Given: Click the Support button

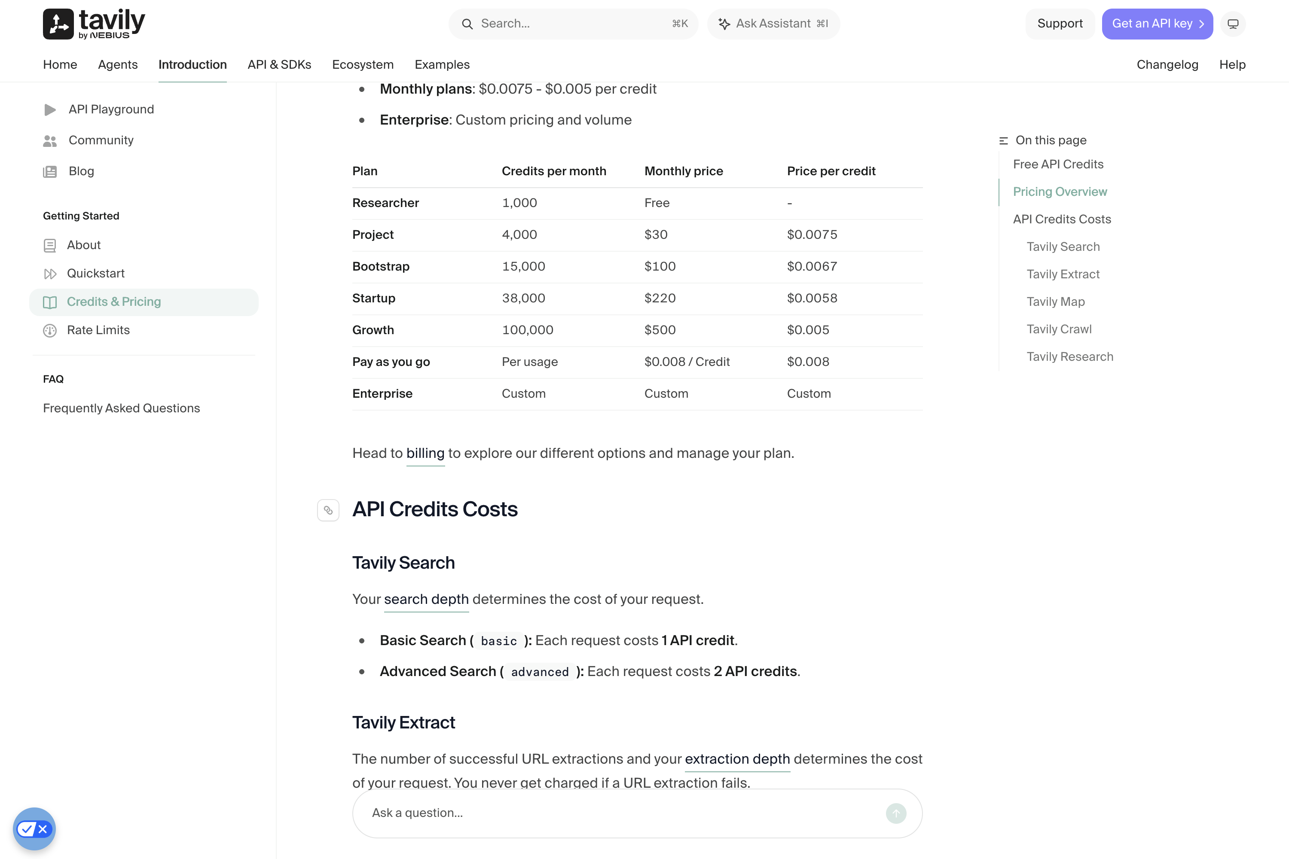Looking at the screenshot, I should pyautogui.click(x=1060, y=24).
